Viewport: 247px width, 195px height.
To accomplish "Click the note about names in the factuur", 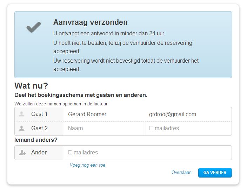I will (61, 104).
